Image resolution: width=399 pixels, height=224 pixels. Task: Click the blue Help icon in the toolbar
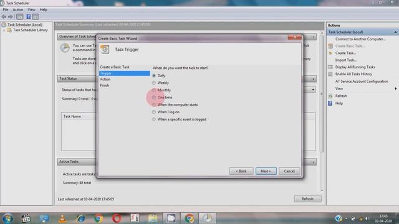point(29,17)
